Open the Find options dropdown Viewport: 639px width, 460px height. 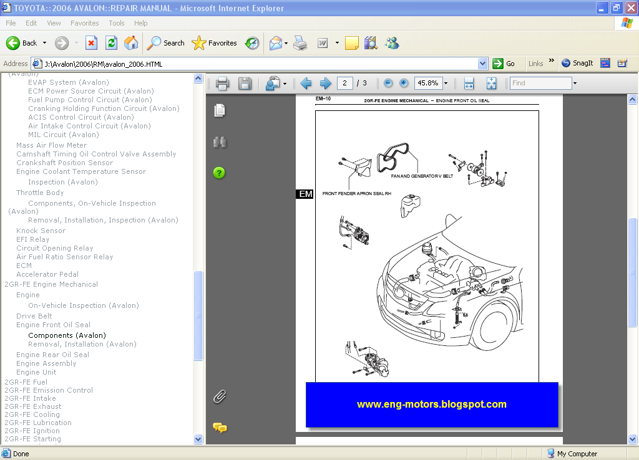[x=575, y=83]
